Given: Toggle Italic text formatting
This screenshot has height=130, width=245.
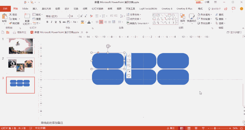Looking at the screenshot, I should [x=51, y=22].
